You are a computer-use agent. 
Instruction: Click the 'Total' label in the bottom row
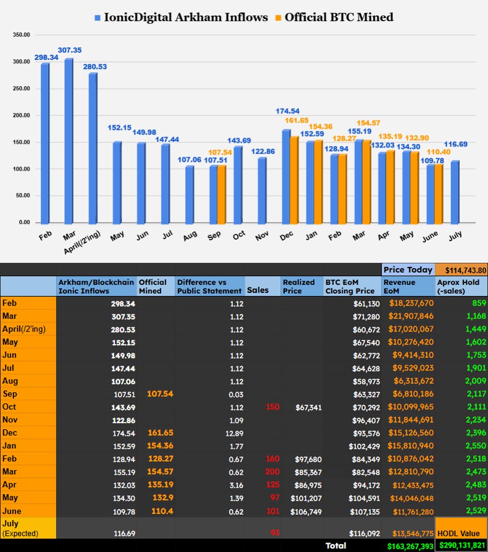click(x=335, y=546)
